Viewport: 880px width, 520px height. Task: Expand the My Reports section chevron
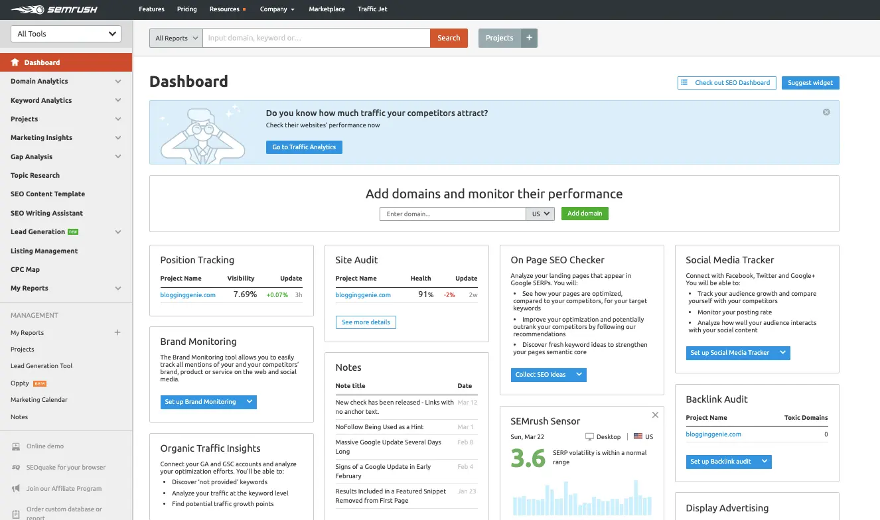tap(118, 289)
